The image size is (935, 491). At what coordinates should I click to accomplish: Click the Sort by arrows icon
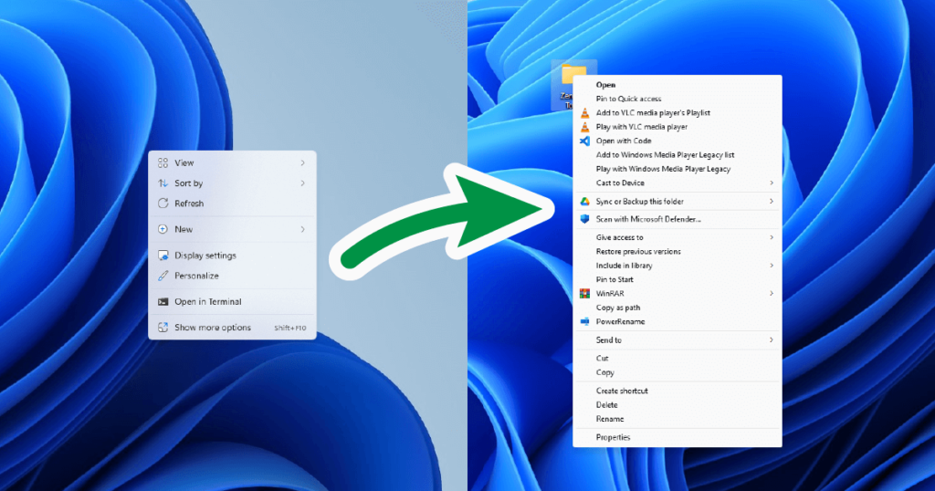(x=163, y=183)
